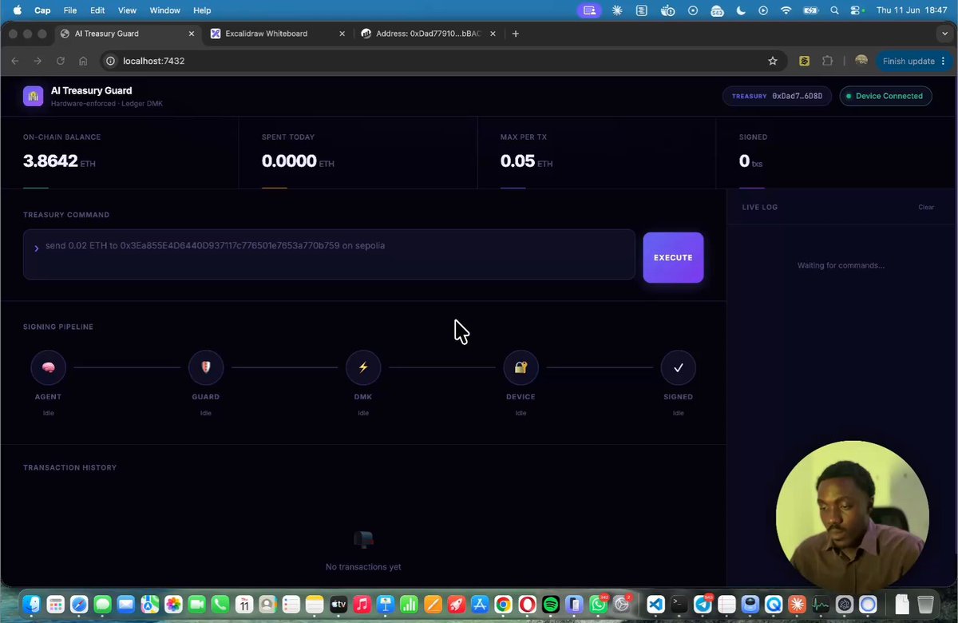Screen dimensions: 958x623
Task: Select the Guard shield pipeline icon
Action: [x=206, y=367]
